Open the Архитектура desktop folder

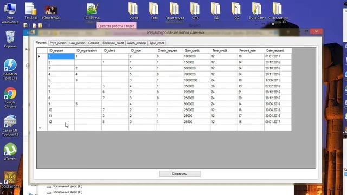coord(175,11)
